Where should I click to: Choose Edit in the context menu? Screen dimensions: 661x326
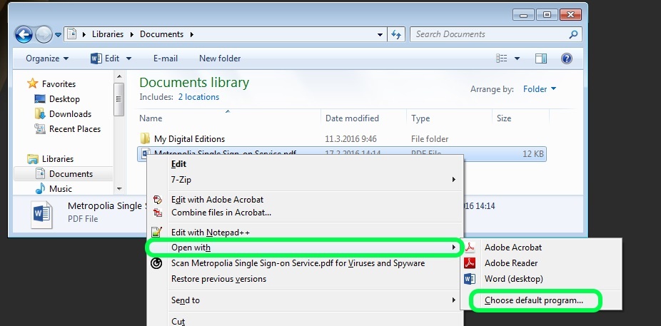pyautogui.click(x=178, y=164)
